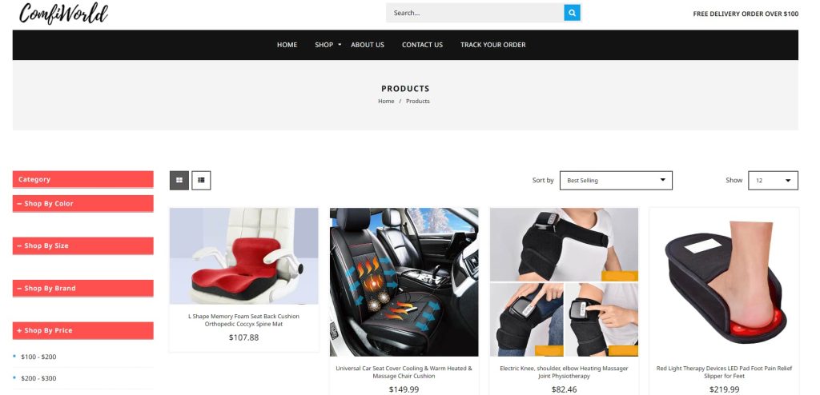Open TRACK YOUR ORDER page

point(493,45)
